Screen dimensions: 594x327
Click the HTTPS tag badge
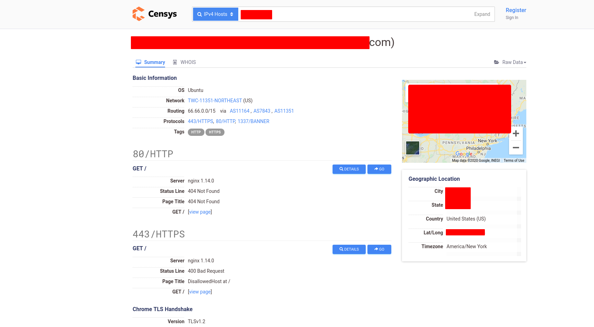[215, 132]
